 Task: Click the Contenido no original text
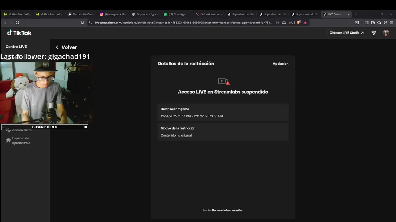click(x=176, y=135)
